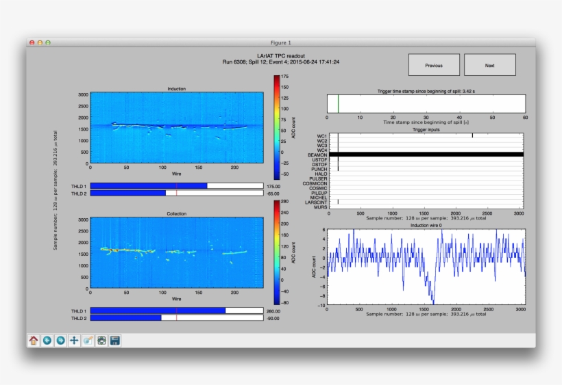
Task: Click the Previous event button
Action: point(434,65)
